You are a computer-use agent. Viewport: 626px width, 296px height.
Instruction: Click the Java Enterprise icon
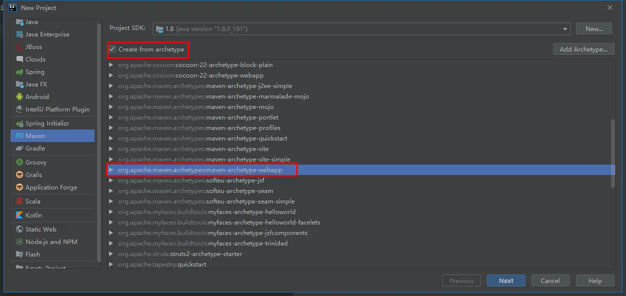click(x=20, y=34)
